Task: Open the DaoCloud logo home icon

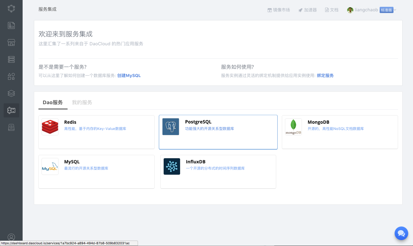Action: (x=11, y=8)
